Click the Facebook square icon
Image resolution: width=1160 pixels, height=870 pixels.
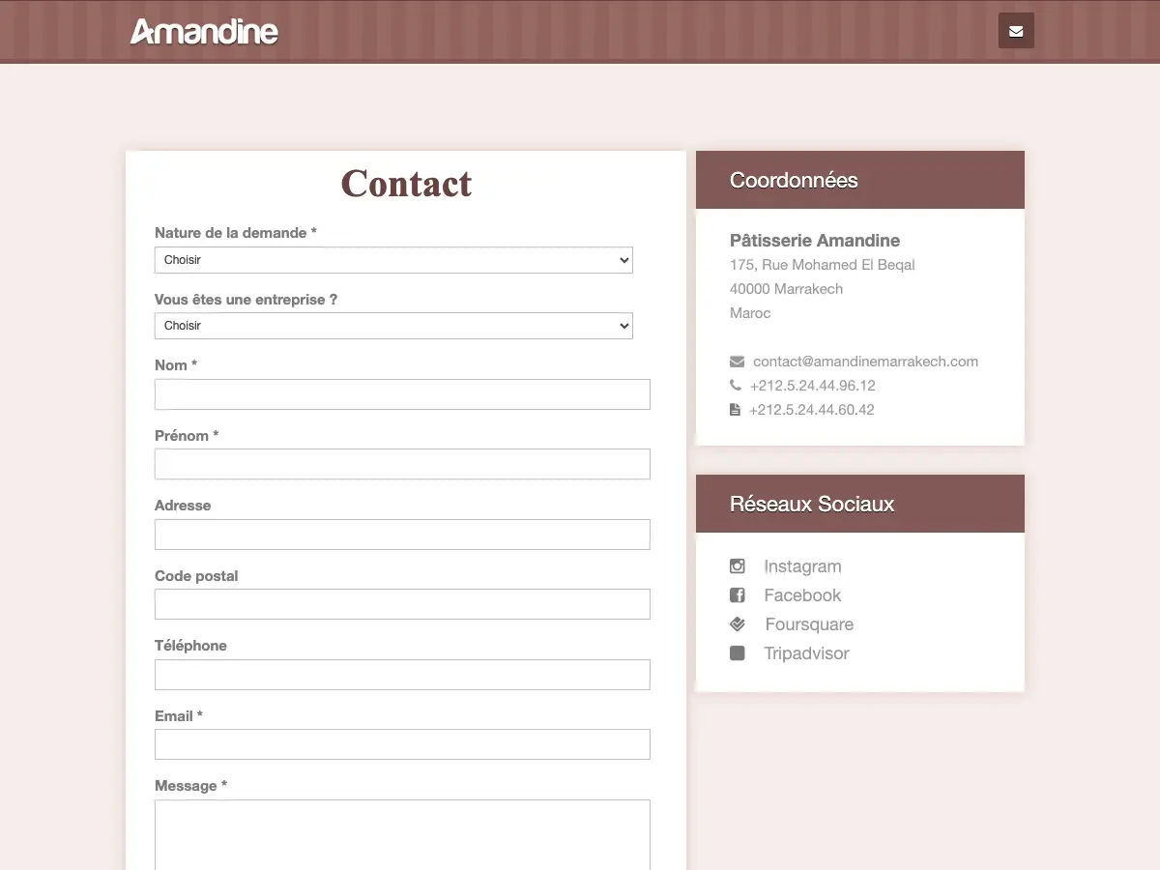[x=738, y=595]
